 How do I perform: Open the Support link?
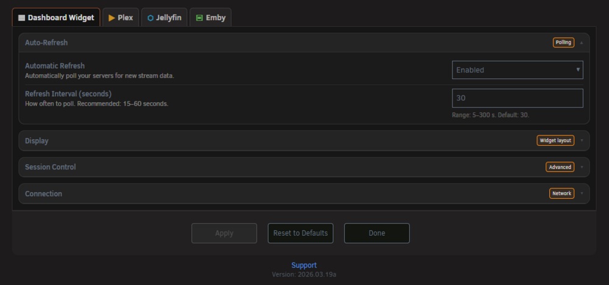pos(304,265)
